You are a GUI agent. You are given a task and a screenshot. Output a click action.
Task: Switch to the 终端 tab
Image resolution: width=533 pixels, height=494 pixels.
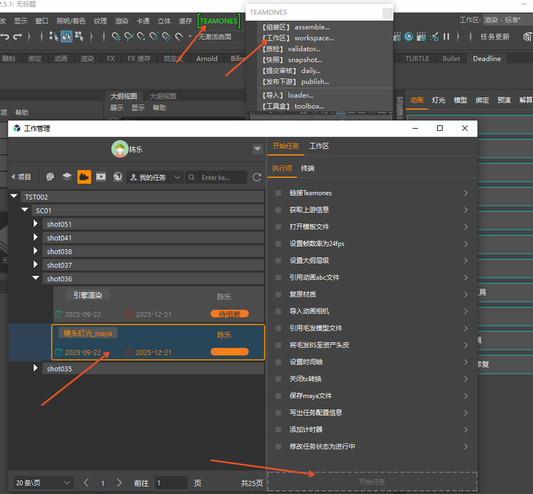pos(308,168)
